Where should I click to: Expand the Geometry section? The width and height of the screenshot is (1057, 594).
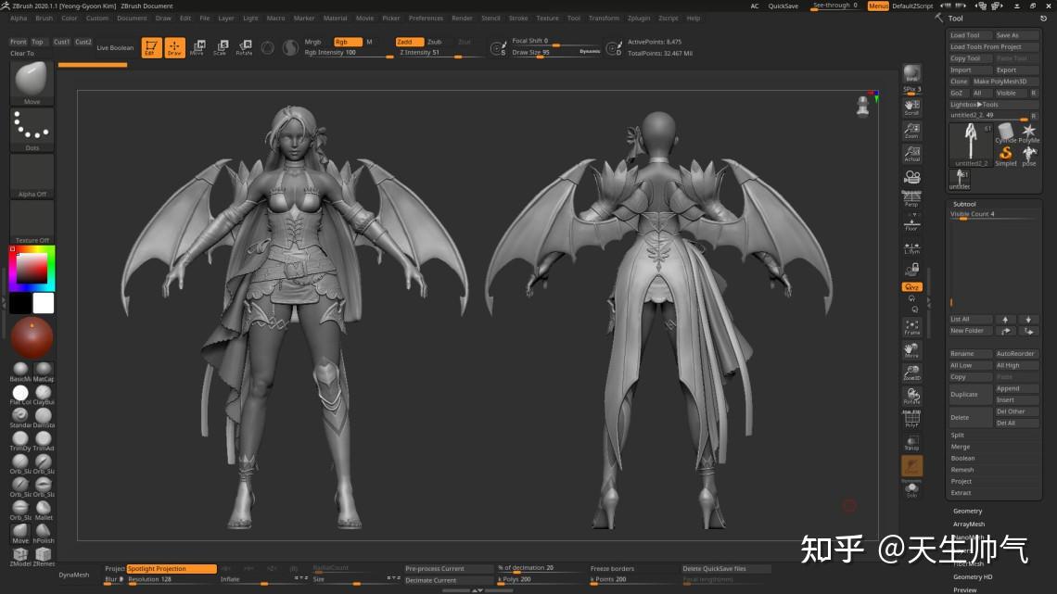click(967, 512)
